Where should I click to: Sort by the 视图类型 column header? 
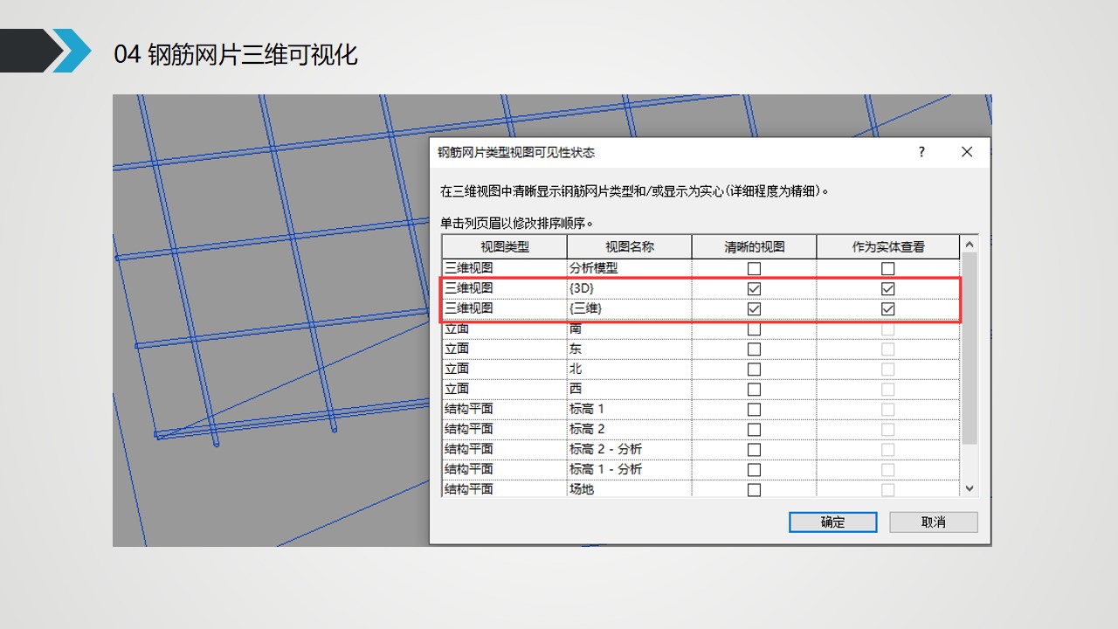(x=505, y=246)
